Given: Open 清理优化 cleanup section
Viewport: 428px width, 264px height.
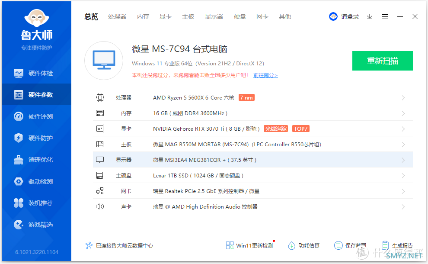Looking at the screenshot, I should pyautogui.click(x=37, y=160).
